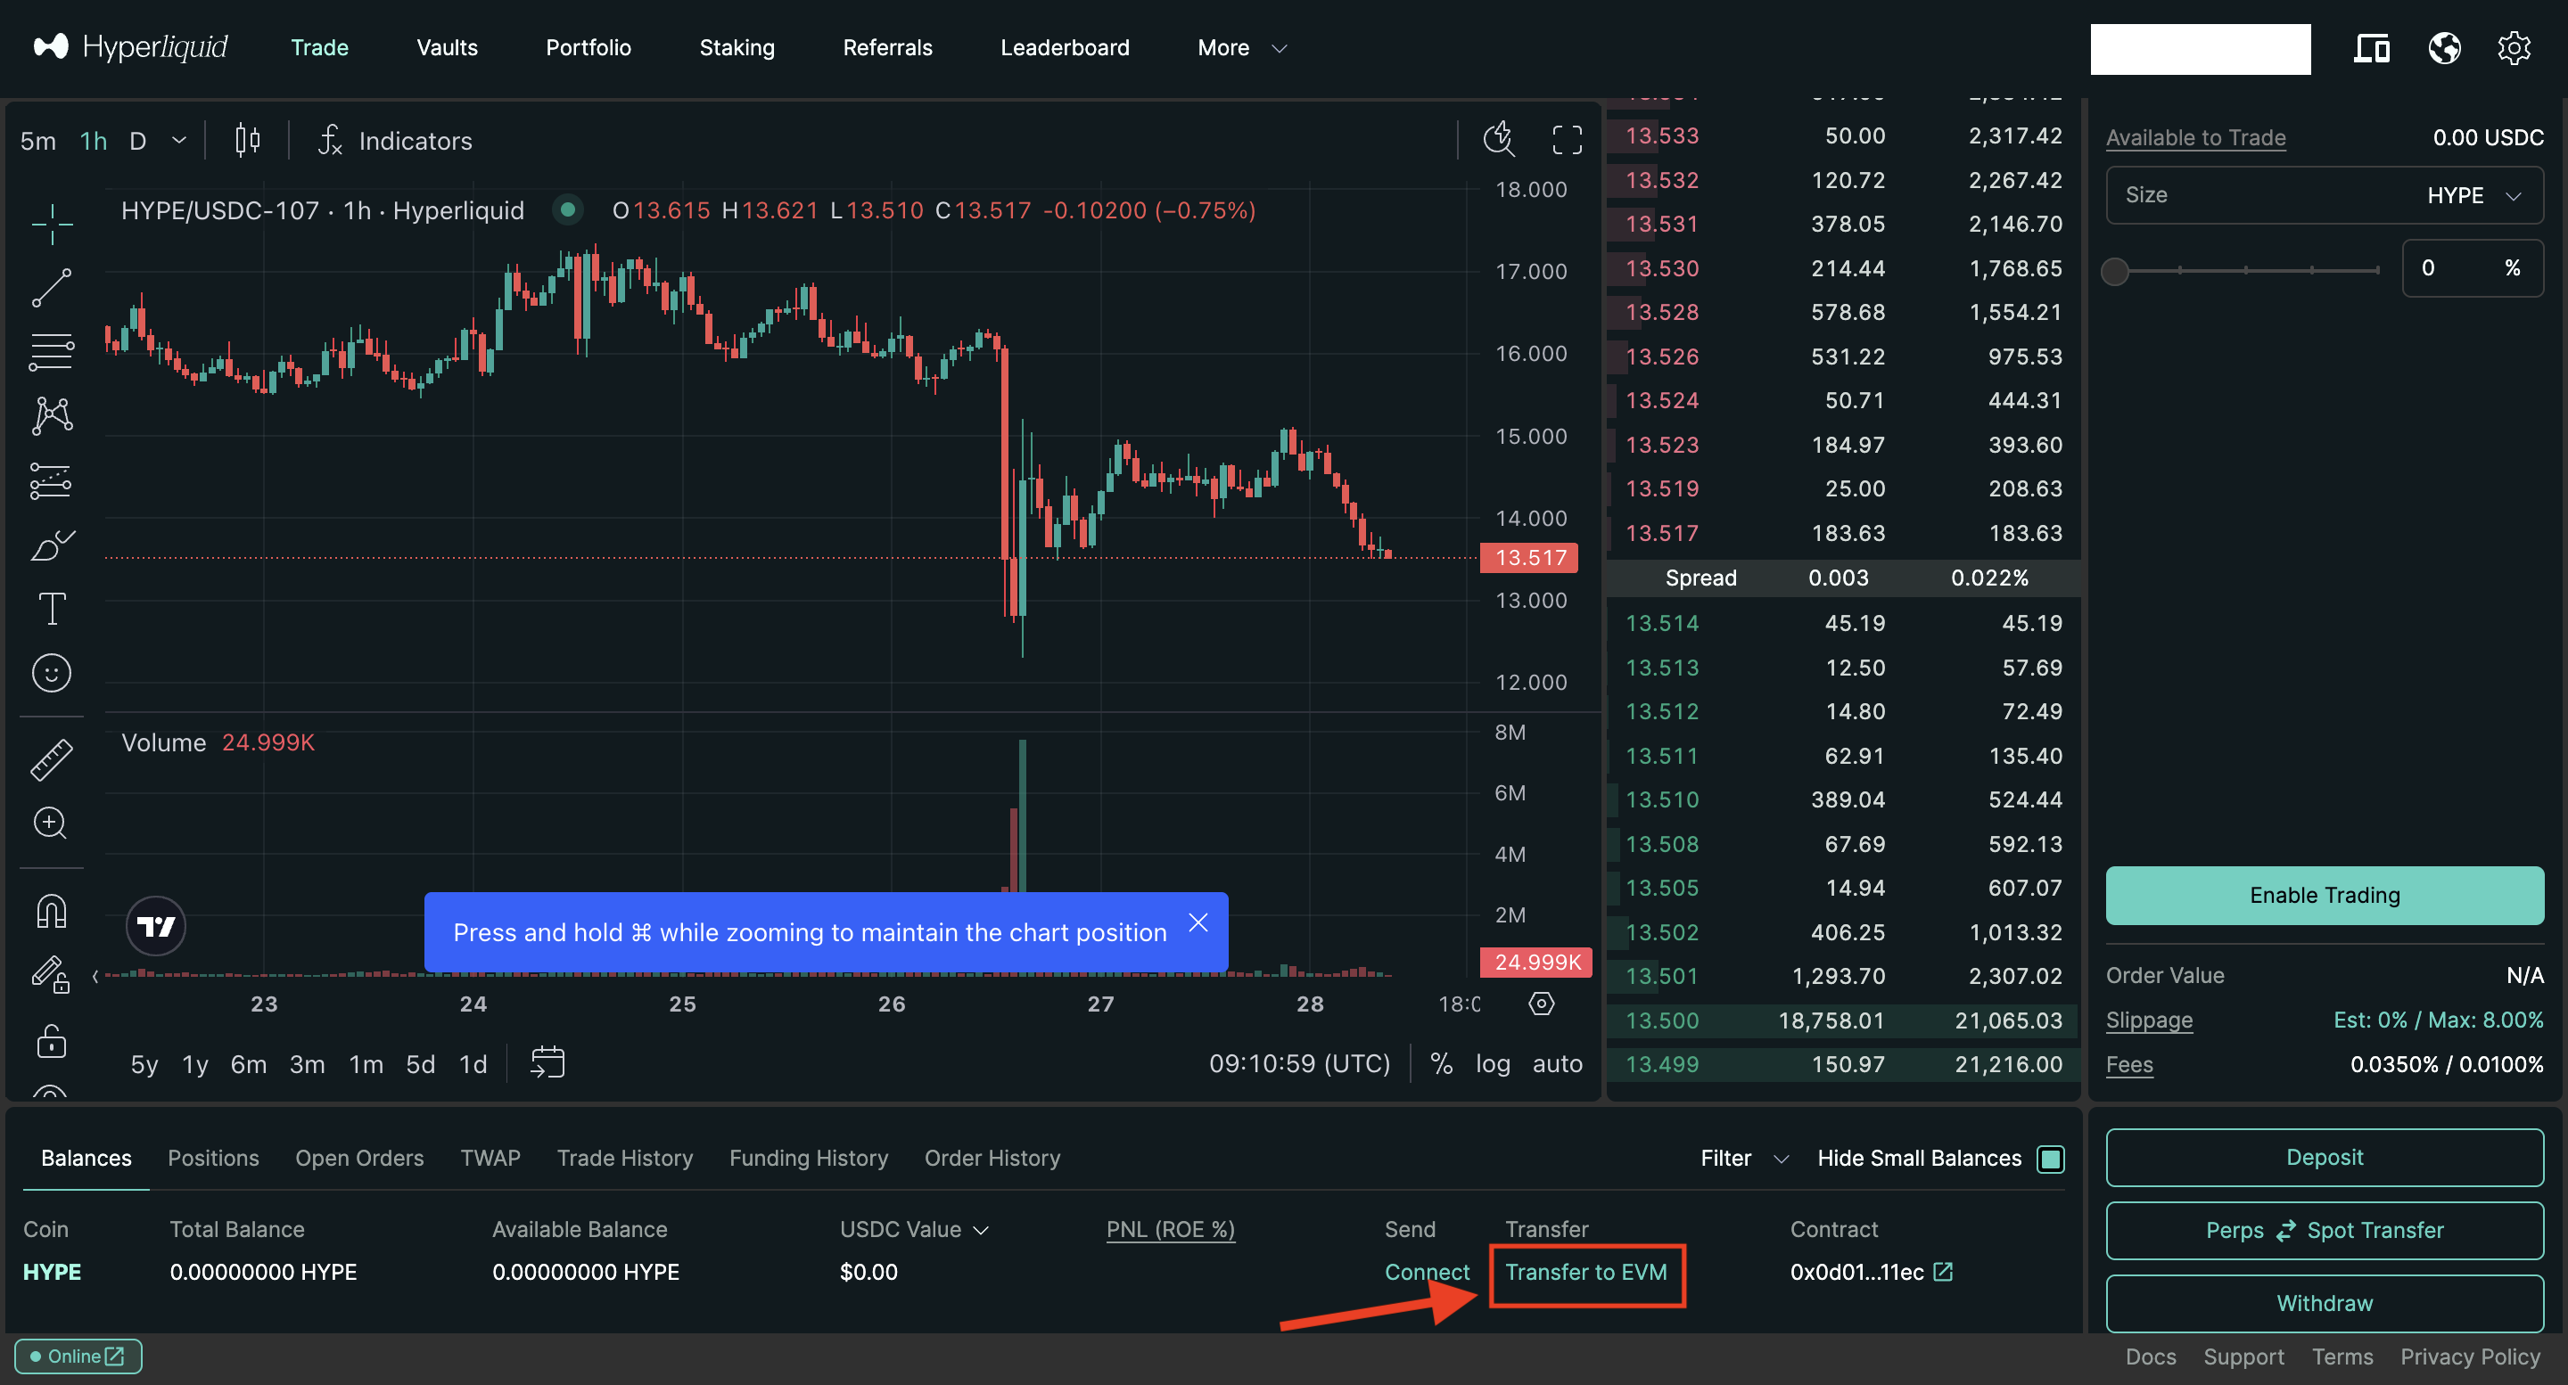Toggle auto scale on chart

coord(1557,1063)
